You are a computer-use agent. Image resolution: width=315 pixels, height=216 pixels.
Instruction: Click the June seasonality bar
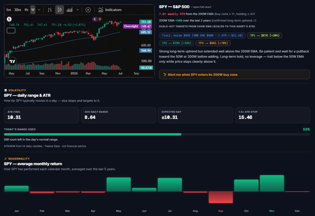coord(144,190)
